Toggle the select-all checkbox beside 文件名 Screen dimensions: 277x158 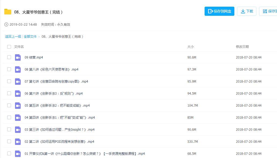click(x=9, y=47)
